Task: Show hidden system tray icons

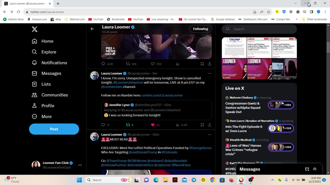Action: tap(273, 180)
